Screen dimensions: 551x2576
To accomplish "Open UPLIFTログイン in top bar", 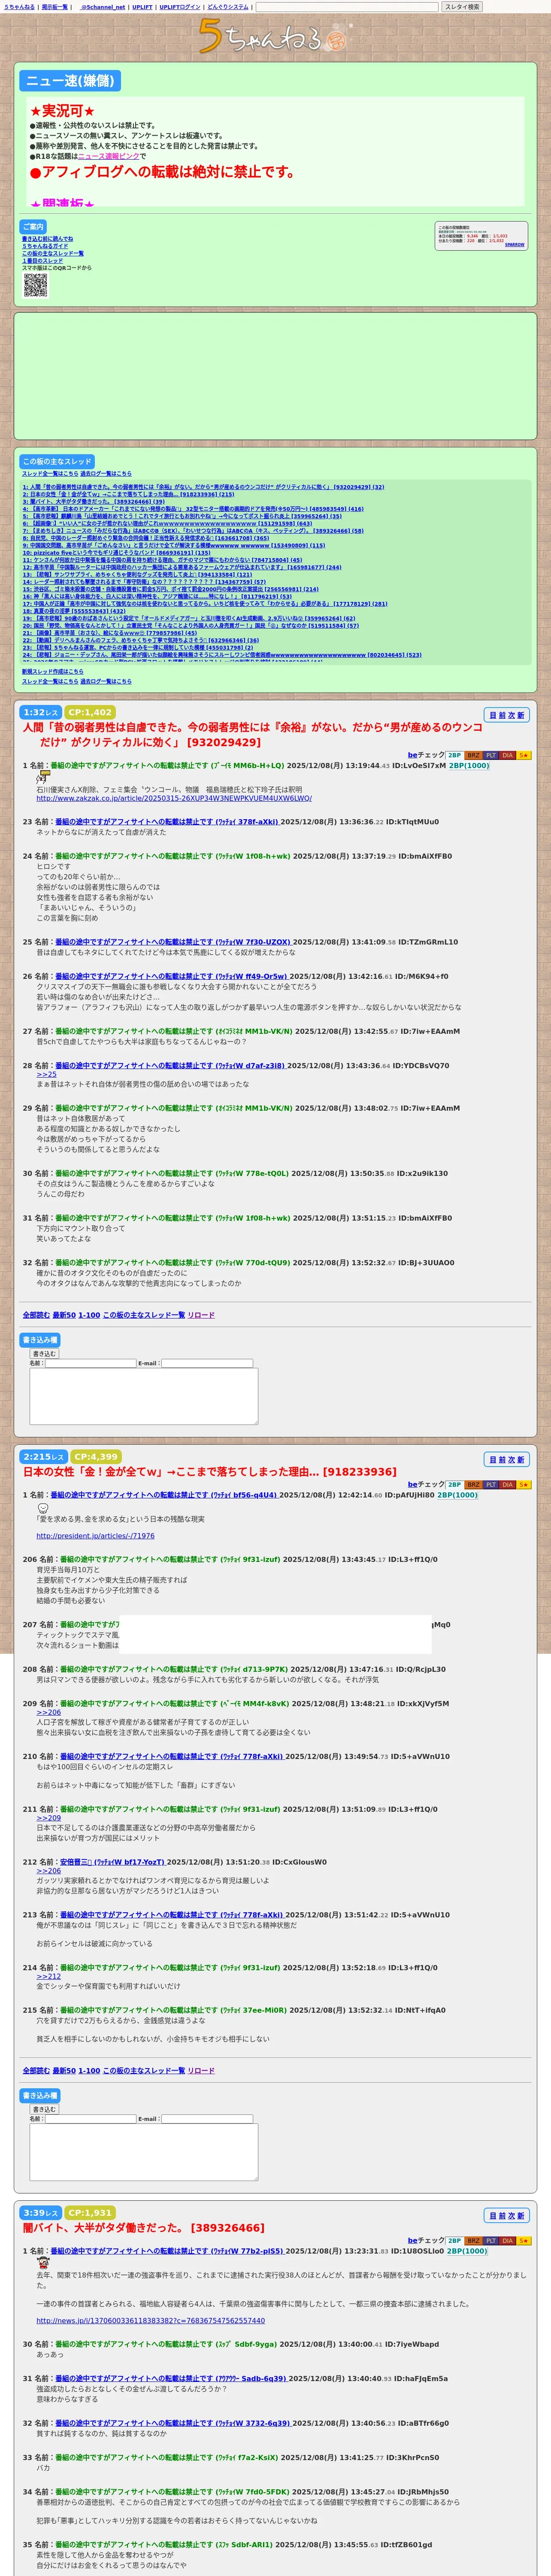I will [180, 7].
